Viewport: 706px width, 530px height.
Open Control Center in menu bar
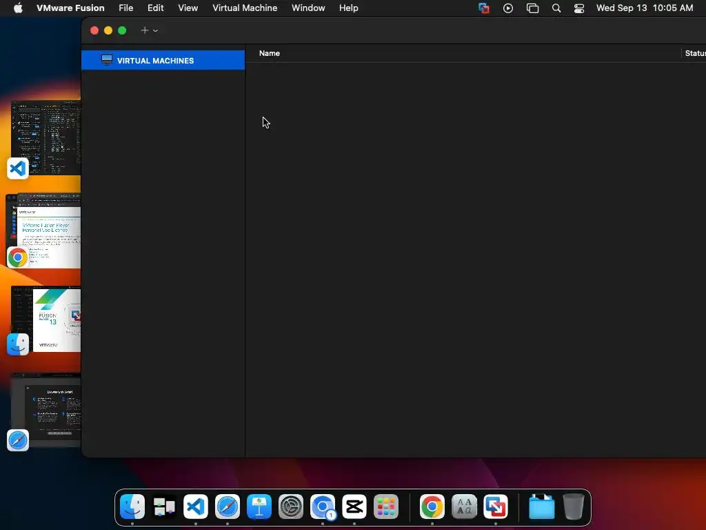point(579,8)
